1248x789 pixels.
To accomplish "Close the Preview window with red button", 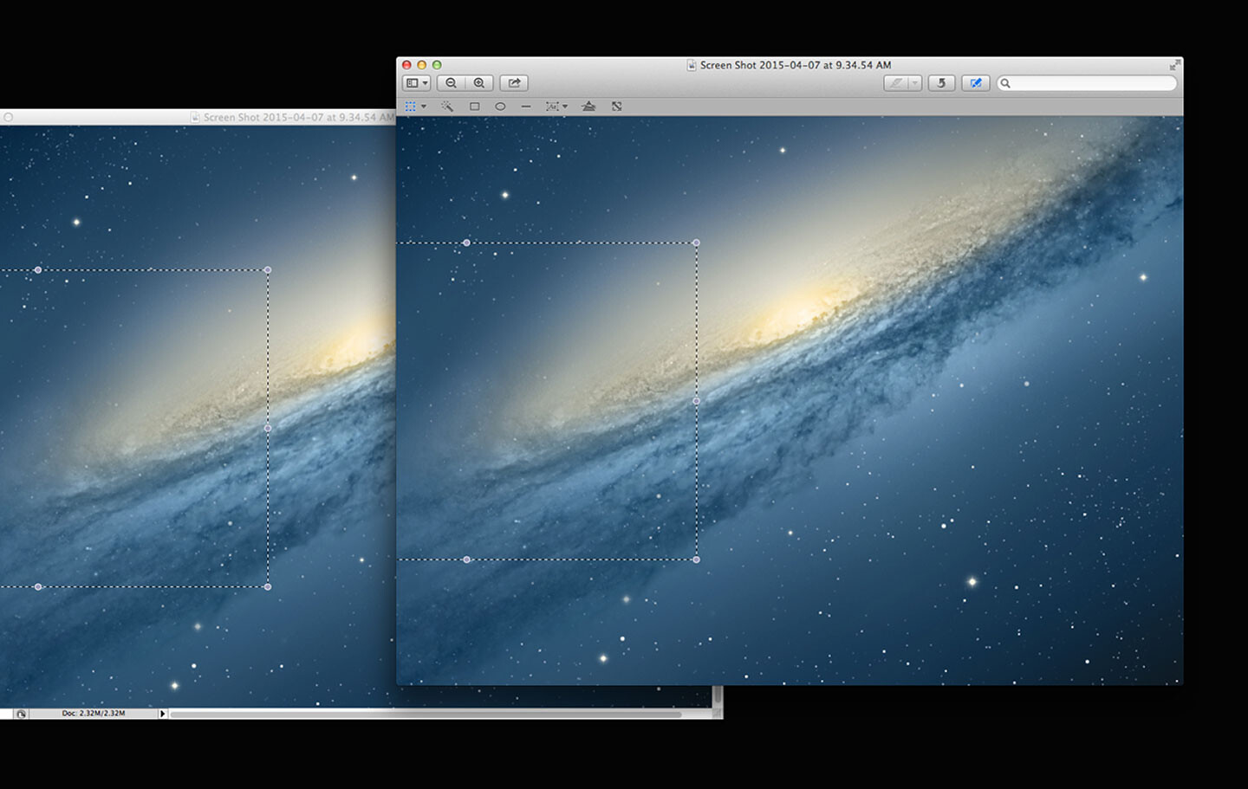I will pyautogui.click(x=406, y=65).
